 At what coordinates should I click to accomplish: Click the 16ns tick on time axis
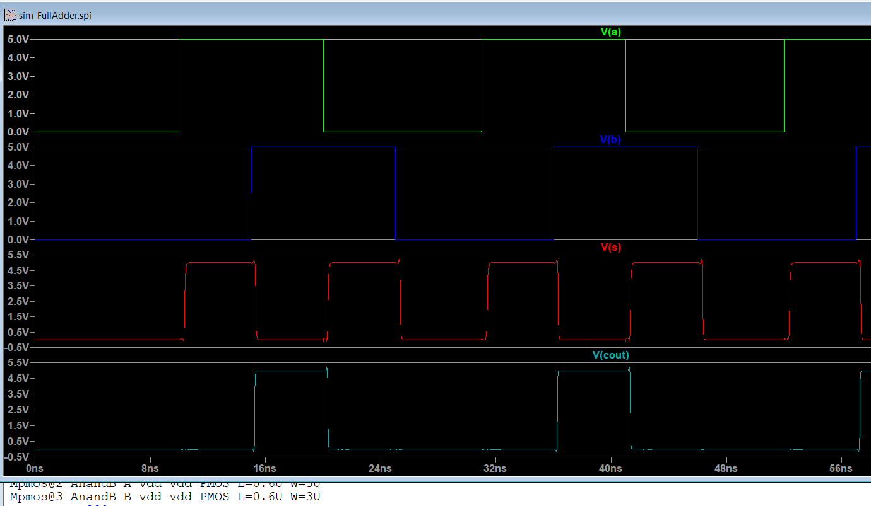pos(264,469)
